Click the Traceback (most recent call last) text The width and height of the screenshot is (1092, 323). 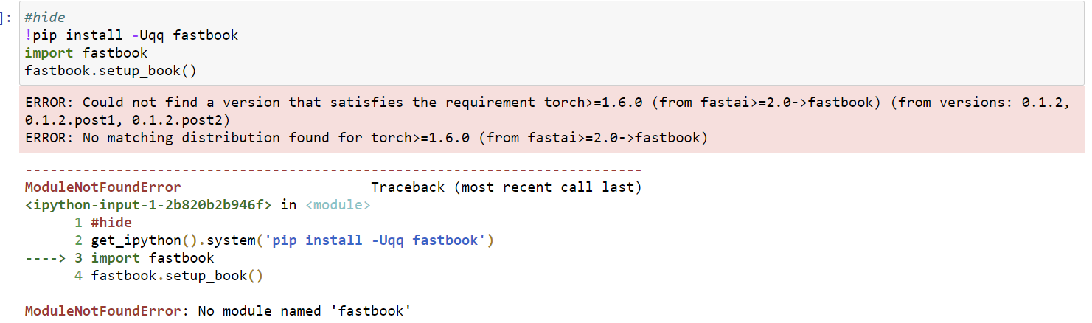coord(506,187)
